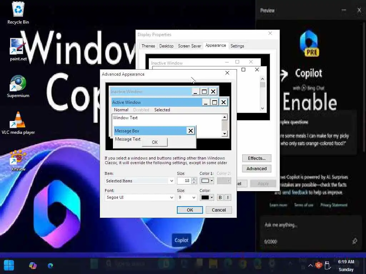
Task: Show hidden system tray icons chevron
Action: coord(310,265)
